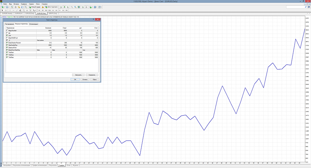Image resolution: width=311 pixels, height=168 pixels.
Task: Open the Файл menu
Action: click(5, 4)
